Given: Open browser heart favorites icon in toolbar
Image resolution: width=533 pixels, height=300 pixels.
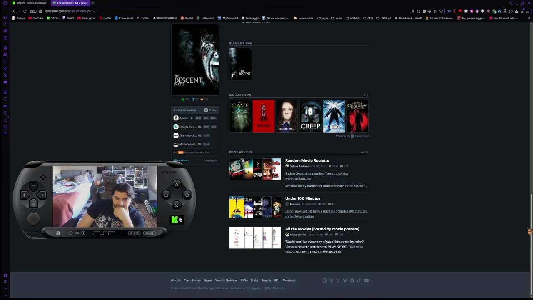Looking at the screenshot, I should coord(441,11).
